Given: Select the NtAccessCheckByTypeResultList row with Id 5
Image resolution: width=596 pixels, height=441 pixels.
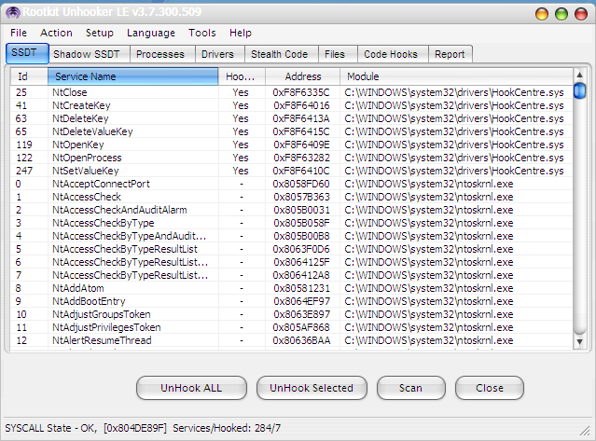Looking at the screenshot, I should 291,249.
